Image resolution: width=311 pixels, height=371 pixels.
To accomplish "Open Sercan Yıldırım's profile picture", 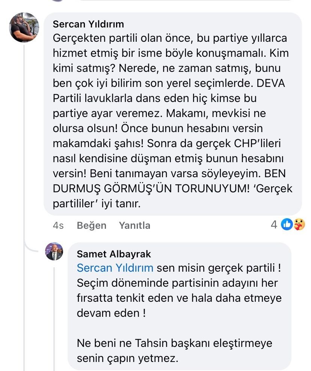I will pyautogui.click(x=24, y=27).
